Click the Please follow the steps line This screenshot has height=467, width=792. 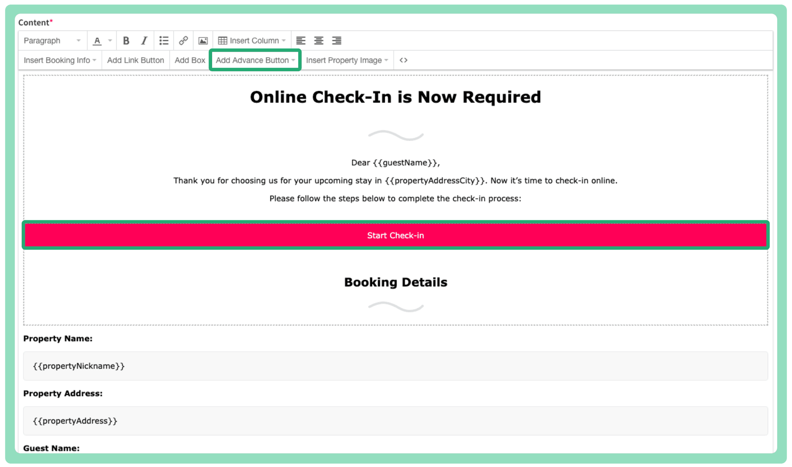(x=395, y=198)
